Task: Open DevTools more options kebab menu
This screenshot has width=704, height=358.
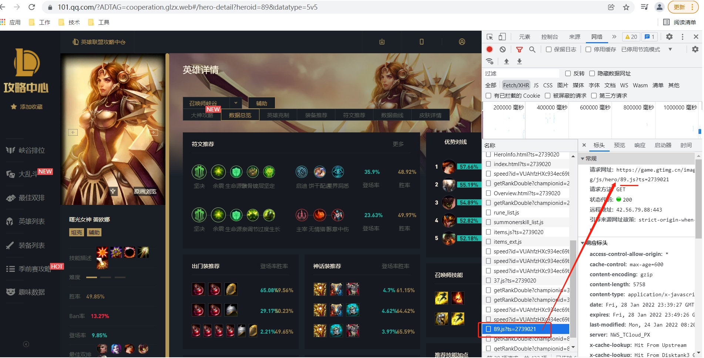Action: 683,37
